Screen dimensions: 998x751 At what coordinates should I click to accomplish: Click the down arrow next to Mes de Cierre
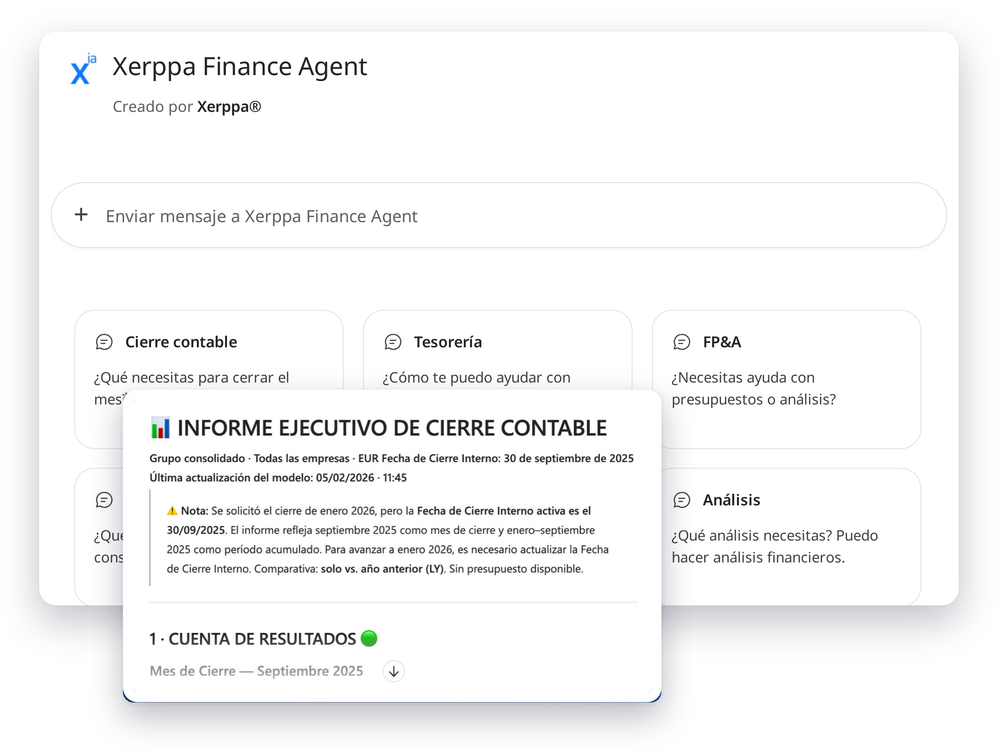pos(393,671)
